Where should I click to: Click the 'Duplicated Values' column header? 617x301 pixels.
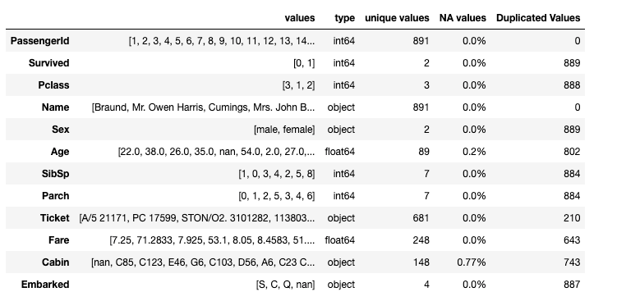[538, 18]
